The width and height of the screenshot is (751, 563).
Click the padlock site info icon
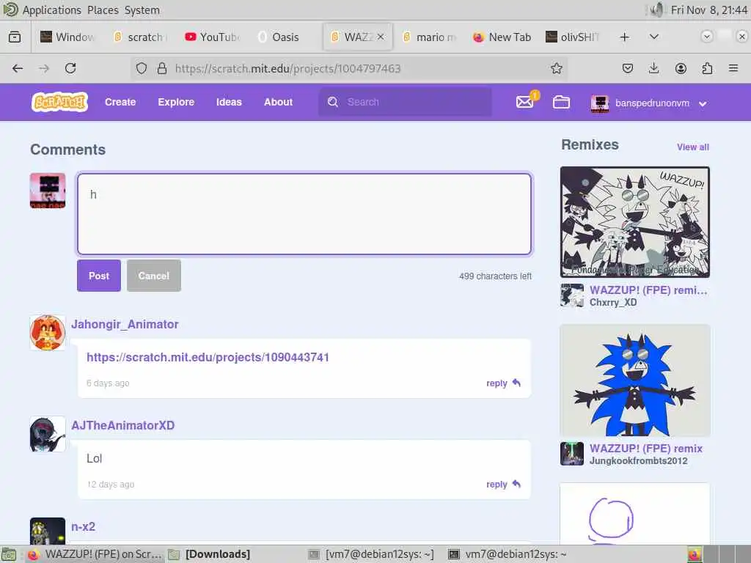click(162, 68)
